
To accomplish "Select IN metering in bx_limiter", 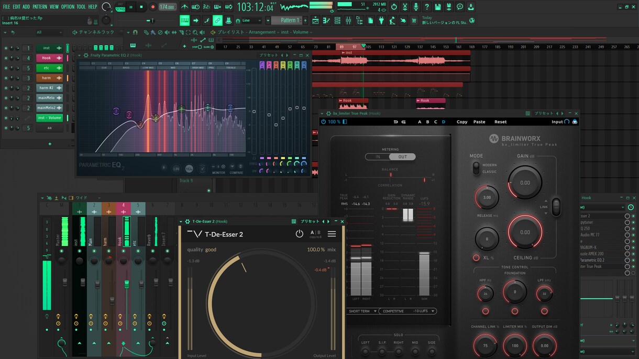I will [x=378, y=156].
